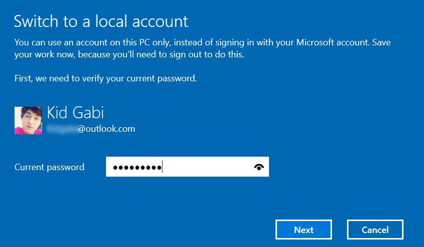
Task: Click the Kid Gabi account name
Action: click(75, 113)
